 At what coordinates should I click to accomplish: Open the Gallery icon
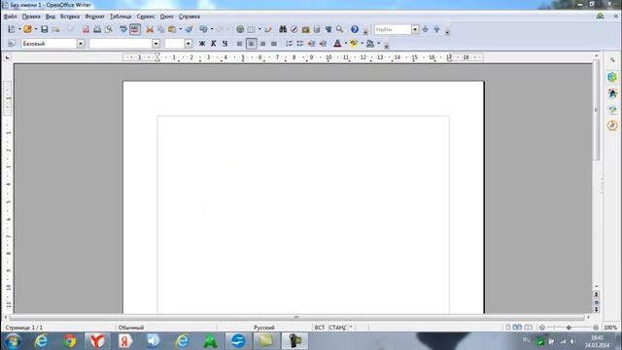click(305, 29)
